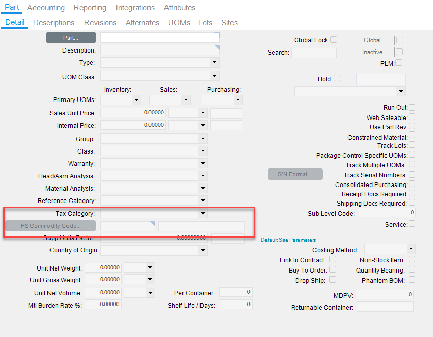
Task: Expand the Costing Method dropdown
Action: tap(411, 249)
